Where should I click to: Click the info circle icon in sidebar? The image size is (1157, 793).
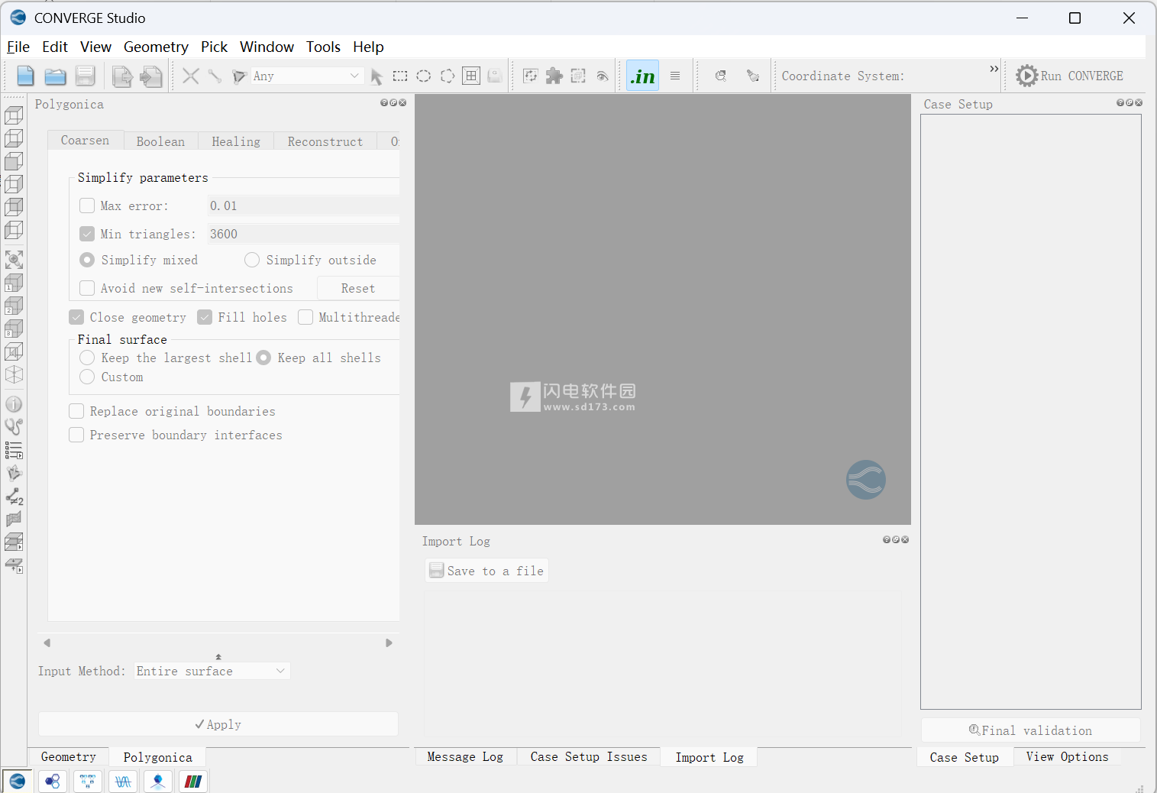(14, 404)
